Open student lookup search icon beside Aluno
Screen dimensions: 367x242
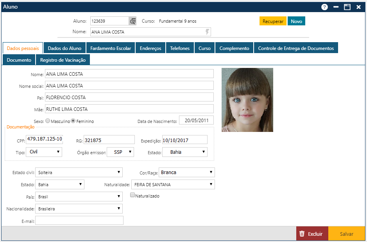pos(133,21)
